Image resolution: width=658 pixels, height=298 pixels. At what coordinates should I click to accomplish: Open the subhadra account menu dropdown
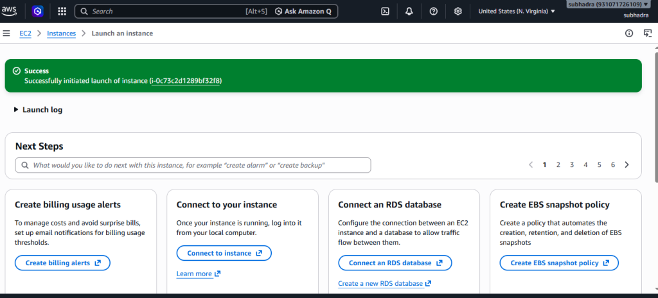[609, 4]
